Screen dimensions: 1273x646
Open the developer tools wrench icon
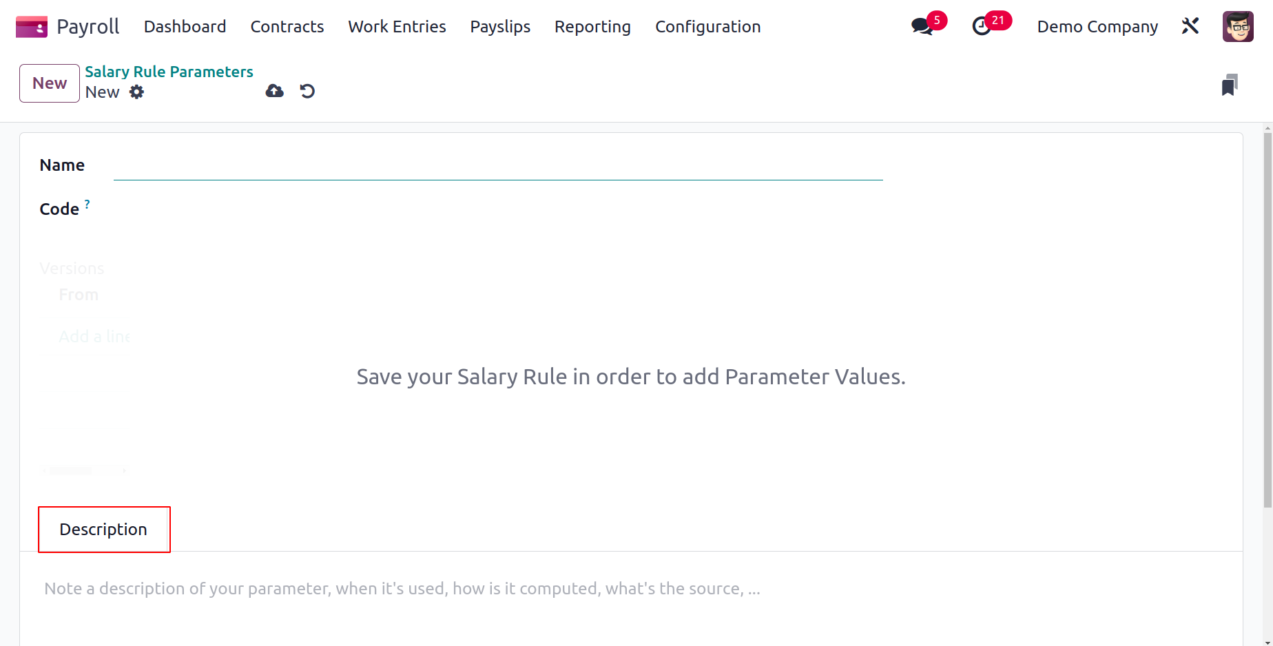point(1190,26)
